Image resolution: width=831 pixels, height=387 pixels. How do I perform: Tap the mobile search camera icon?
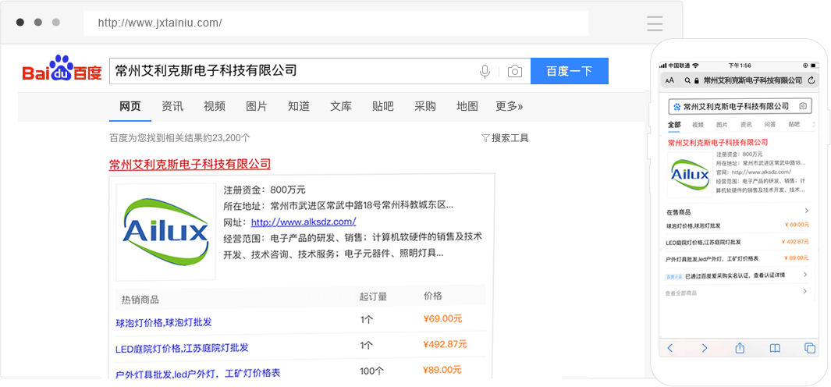[803, 106]
